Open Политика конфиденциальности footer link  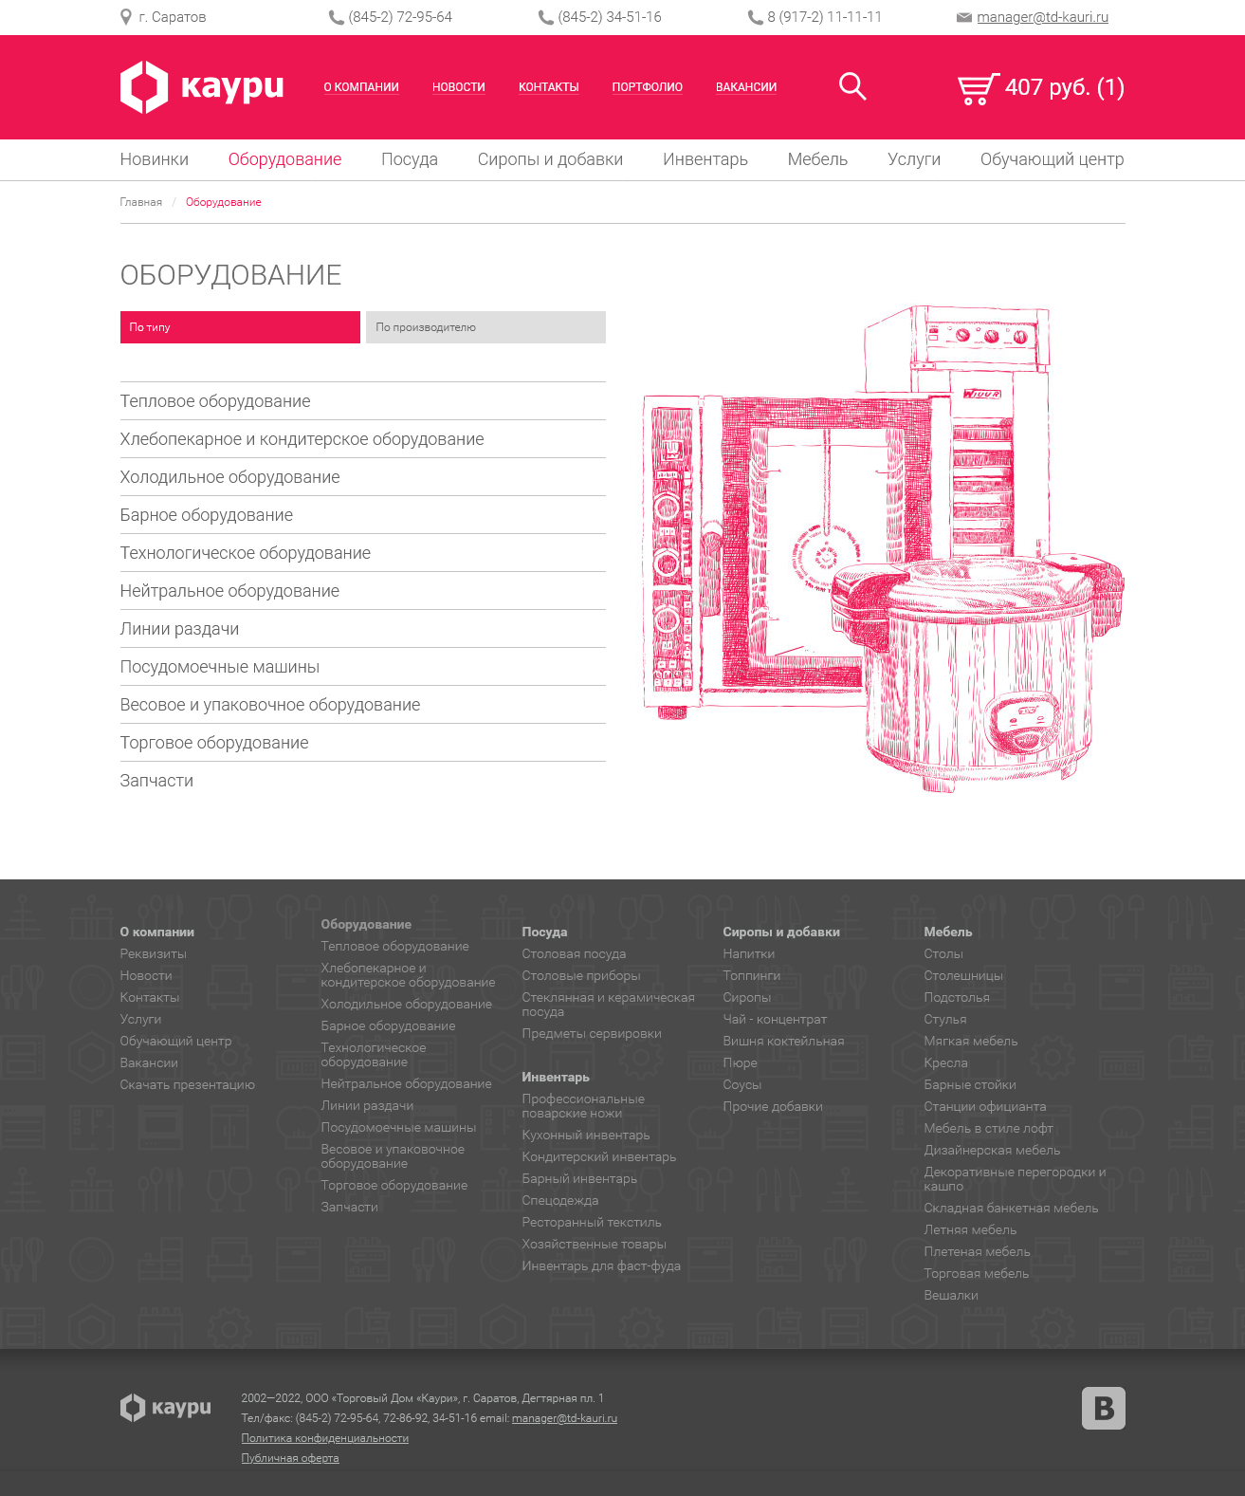(324, 1438)
